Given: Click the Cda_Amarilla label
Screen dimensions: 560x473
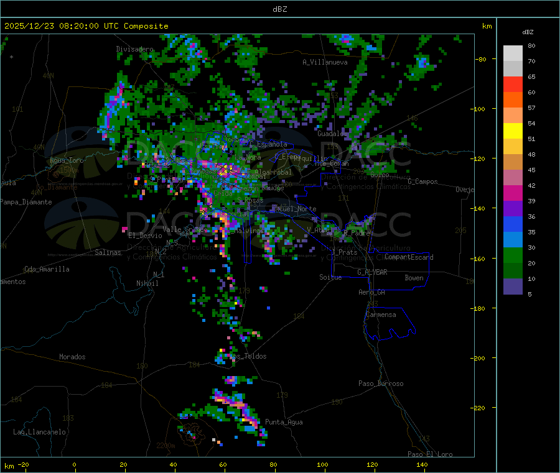Looking at the screenshot, I should pos(47,269).
